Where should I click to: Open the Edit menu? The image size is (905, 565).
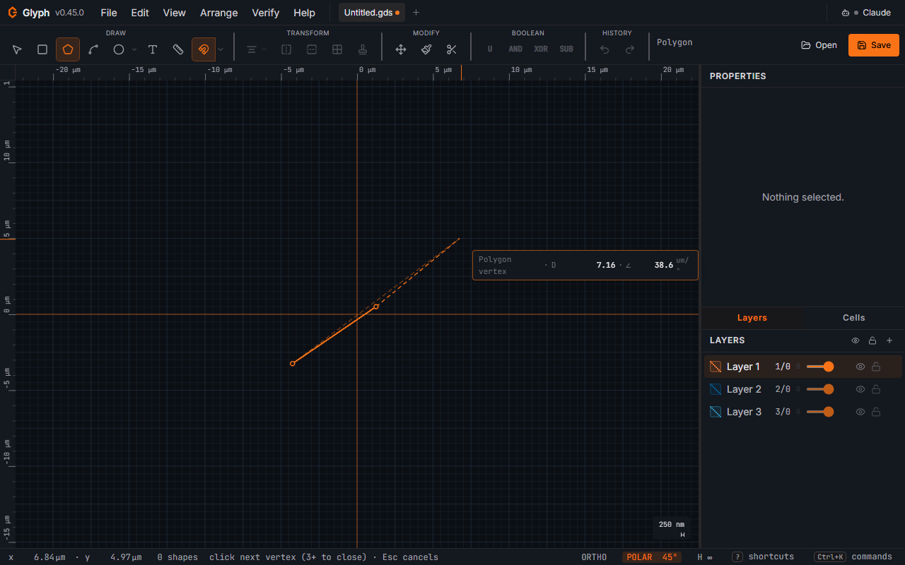coord(140,13)
